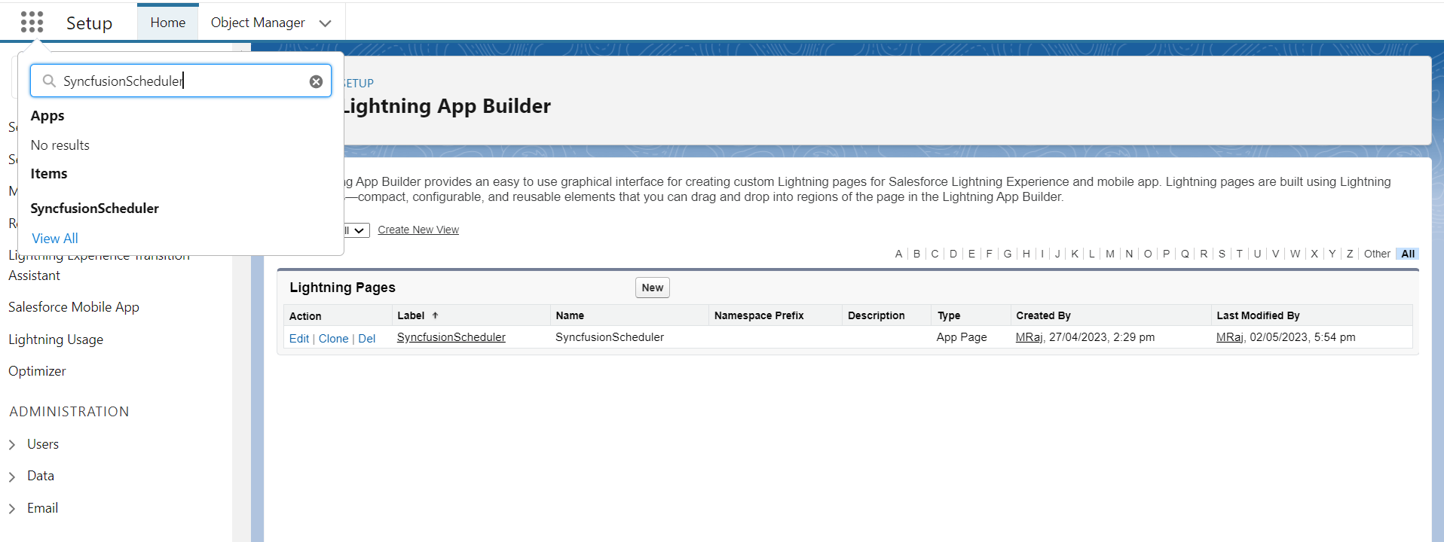Click View All search results

coord(55,239)
